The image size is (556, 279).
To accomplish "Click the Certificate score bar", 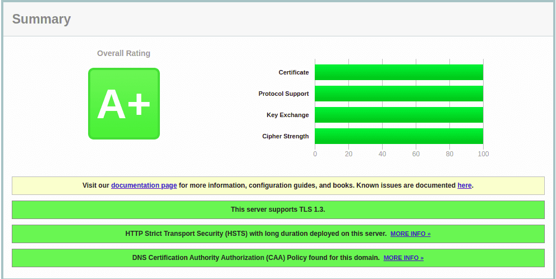I will pyautogui.click(x=398, y=72).
